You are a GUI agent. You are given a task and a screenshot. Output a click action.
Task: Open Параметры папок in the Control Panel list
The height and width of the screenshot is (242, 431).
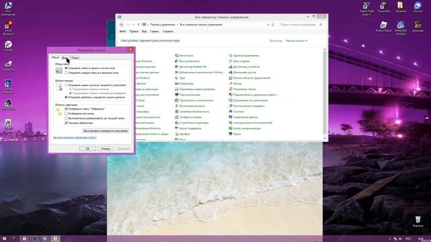point(242,89)
